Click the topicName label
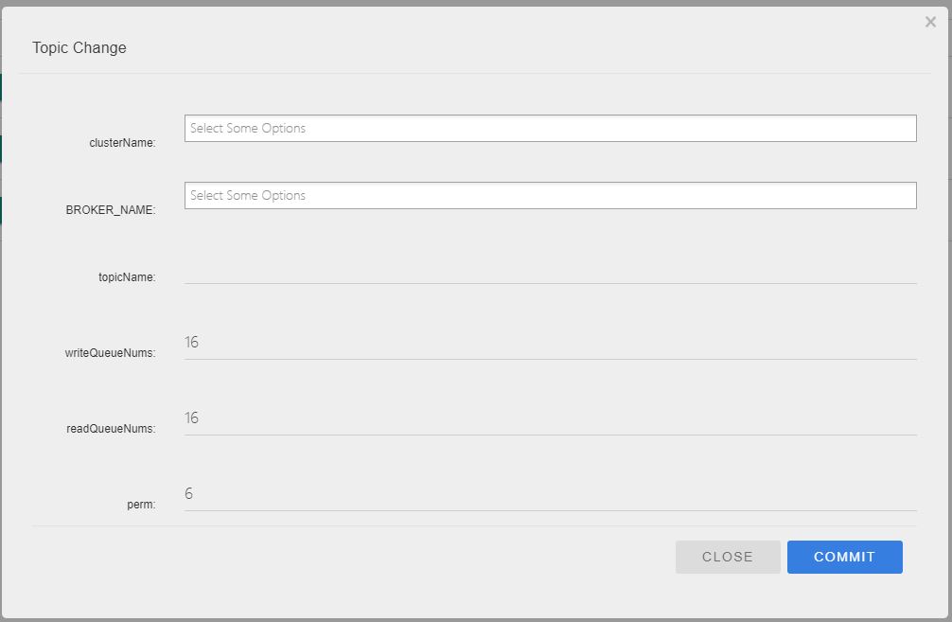The height and width of the screenshot is (622, 952). coord(127,277)
